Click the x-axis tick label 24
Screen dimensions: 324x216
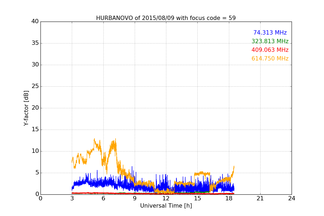pyautogui.click(x=292, y=198)
